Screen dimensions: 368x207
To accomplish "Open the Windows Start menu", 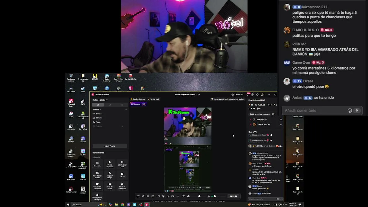I will (x=68, y=204).
